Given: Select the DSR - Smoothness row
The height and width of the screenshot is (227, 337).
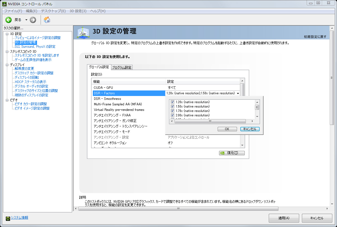Looking at the screenshot, I should point(129,99).
